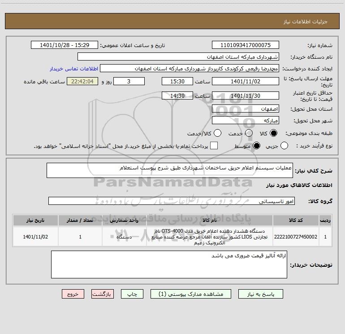This screenshot has height=334, width=345.
Task: Select the خدمت radio button
Action: click(249, 133)
